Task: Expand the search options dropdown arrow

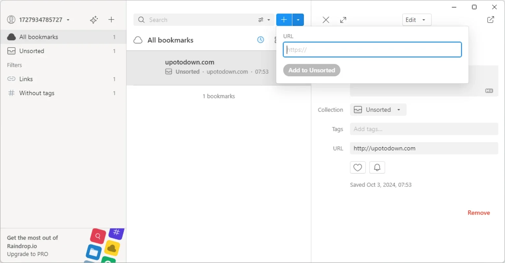Action: tap(269, 20)
